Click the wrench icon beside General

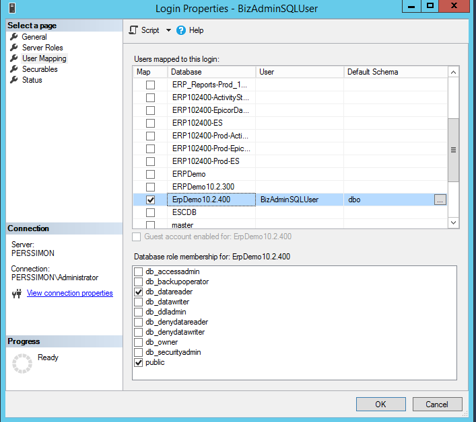point(13,37)
